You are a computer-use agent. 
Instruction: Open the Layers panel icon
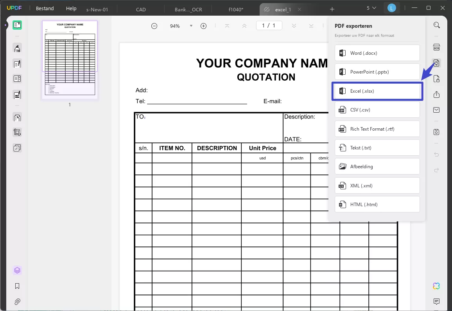(17, 270)
